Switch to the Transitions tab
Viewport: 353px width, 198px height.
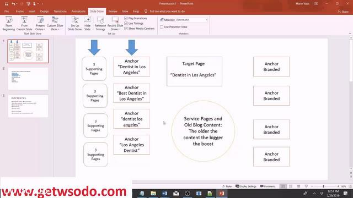tap(60, 11)
